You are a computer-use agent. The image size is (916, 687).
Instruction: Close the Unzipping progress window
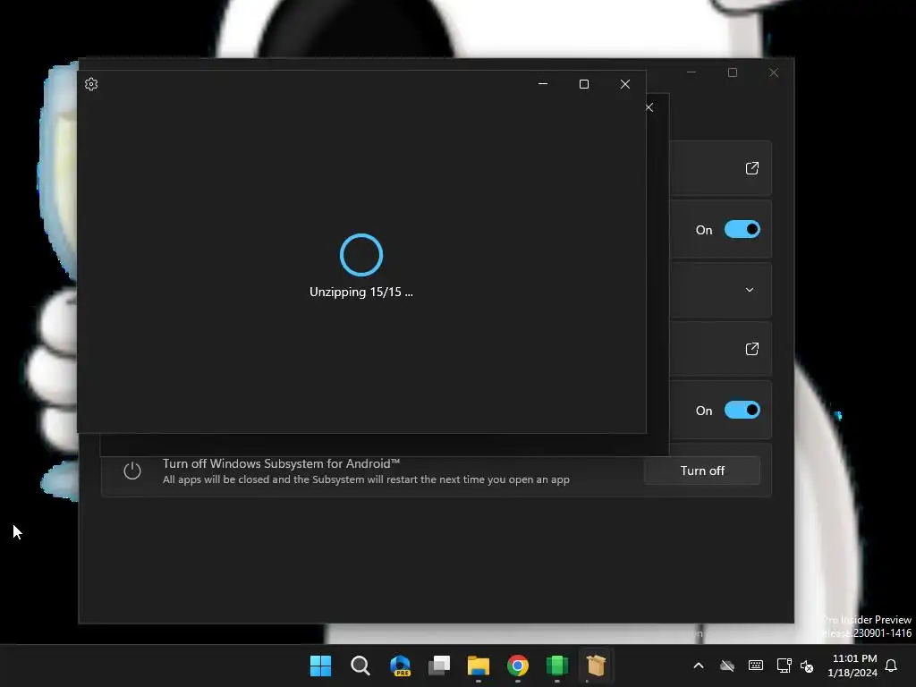(625, 84)
